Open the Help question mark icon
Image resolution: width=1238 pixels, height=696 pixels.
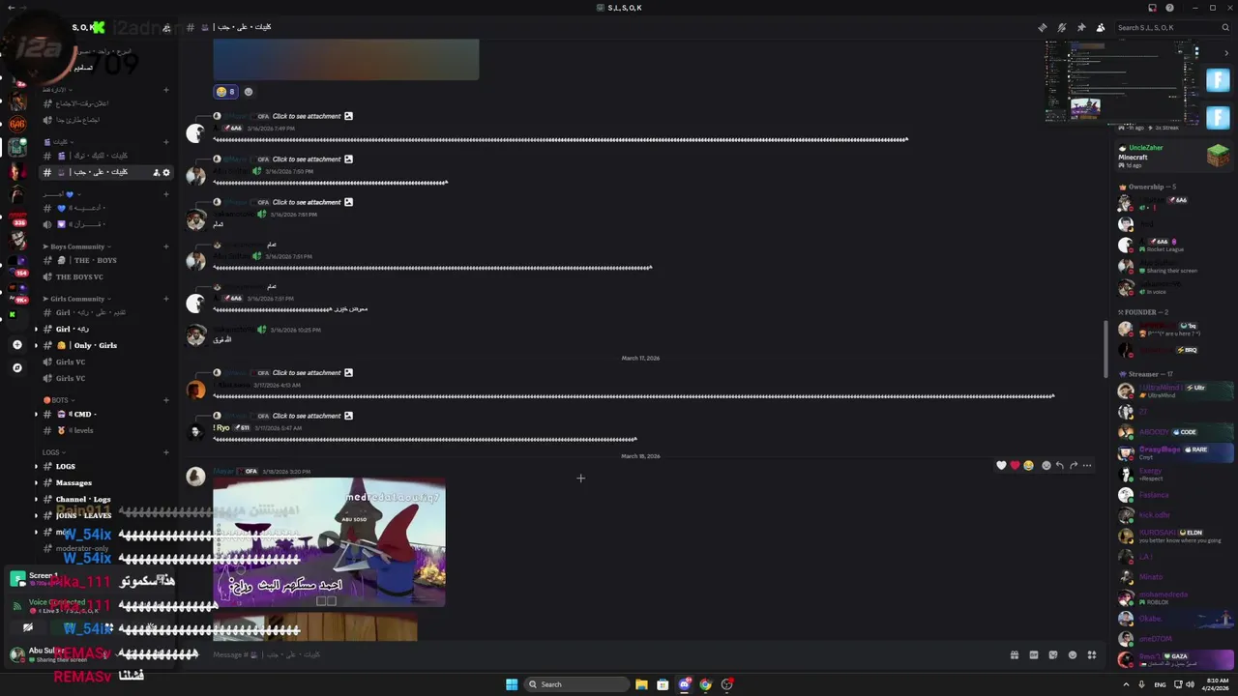pos(1169,8)
